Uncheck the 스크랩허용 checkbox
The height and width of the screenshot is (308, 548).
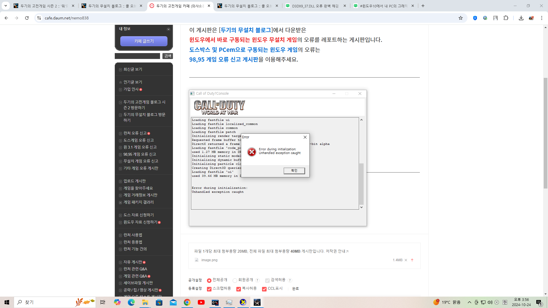click(209, 289)
